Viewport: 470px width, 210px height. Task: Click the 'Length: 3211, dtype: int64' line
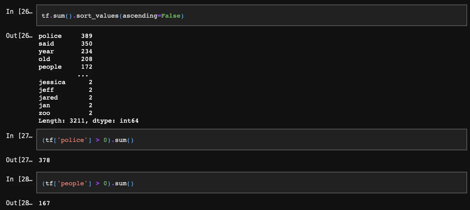pyautogui.click(x=88, y=121)
